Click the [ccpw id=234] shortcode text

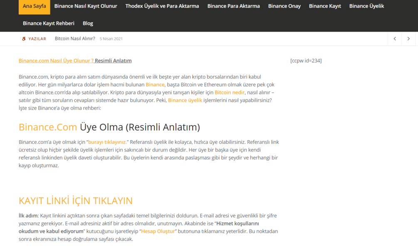coord(306,61)
